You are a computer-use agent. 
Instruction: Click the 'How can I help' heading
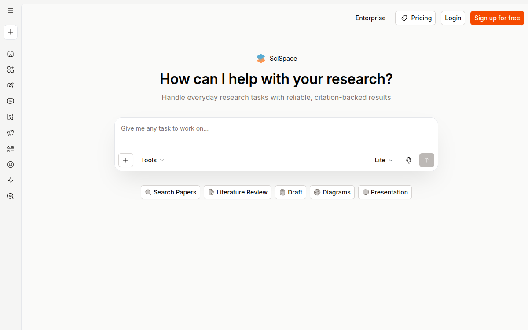tap(276, 79)
